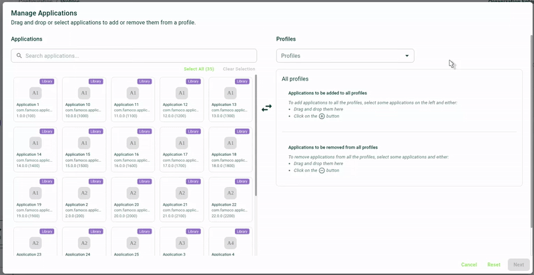The image size is (534, 275).
Task: Click the Application 20 A2 icon
Action: [133, 193]
